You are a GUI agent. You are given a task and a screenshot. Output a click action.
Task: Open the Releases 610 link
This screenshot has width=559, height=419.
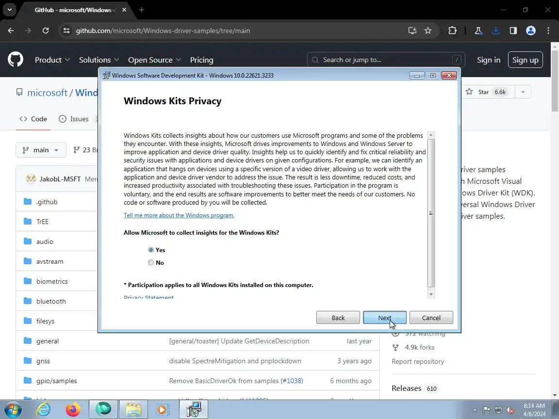(x=414, y=388)
